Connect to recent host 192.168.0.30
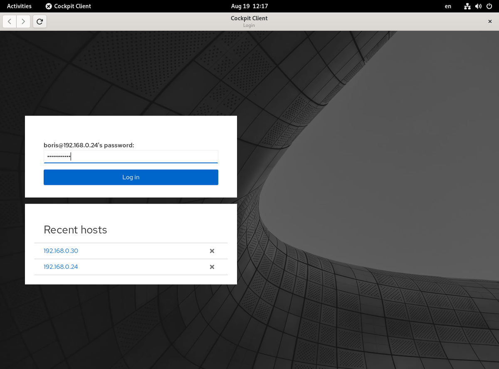 click(61, 251)
